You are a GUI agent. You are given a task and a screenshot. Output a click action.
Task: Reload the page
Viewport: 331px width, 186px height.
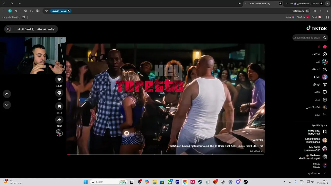315,11
